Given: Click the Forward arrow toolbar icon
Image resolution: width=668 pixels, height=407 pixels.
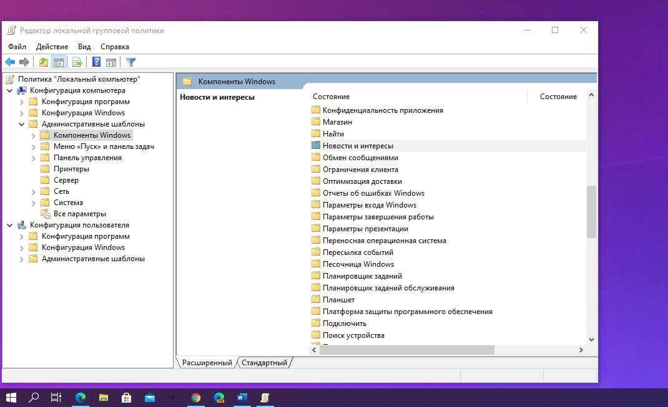Looking at the screenshot, I should coord(24,62).
